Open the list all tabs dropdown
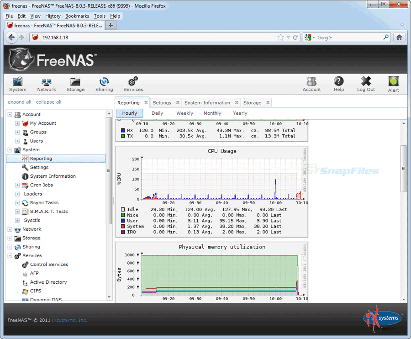This screenshot has height=339, width=411. click(402, 25)
